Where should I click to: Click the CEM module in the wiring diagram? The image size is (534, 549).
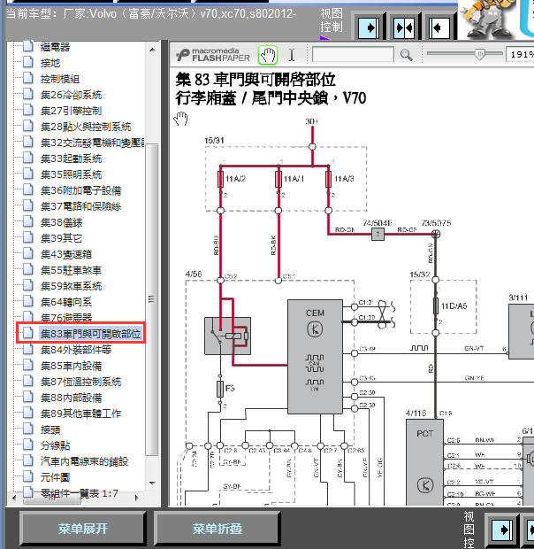[x=315, y=357]
